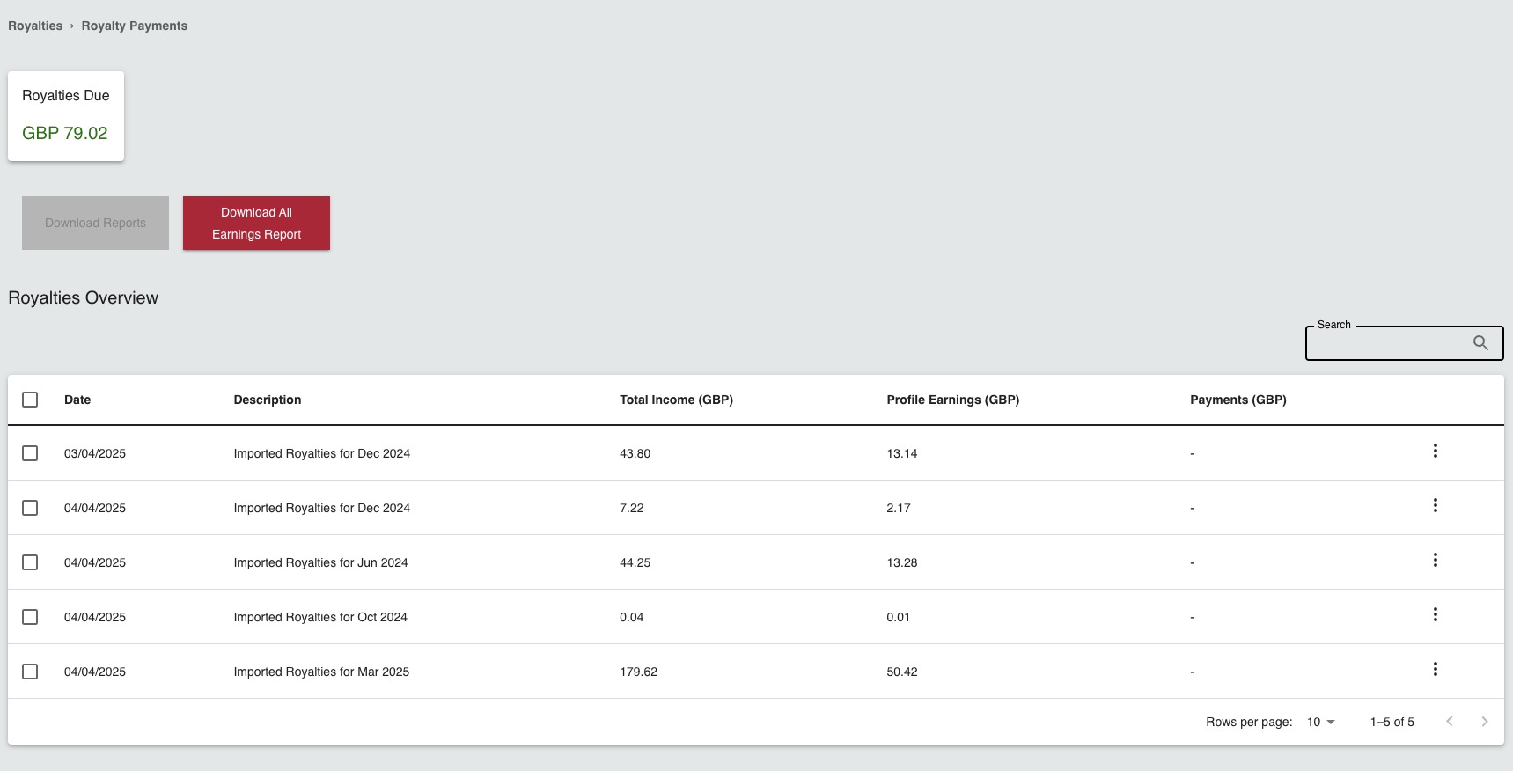Click the Download Reports button
Screen dimensions: 1513x771
95,224
